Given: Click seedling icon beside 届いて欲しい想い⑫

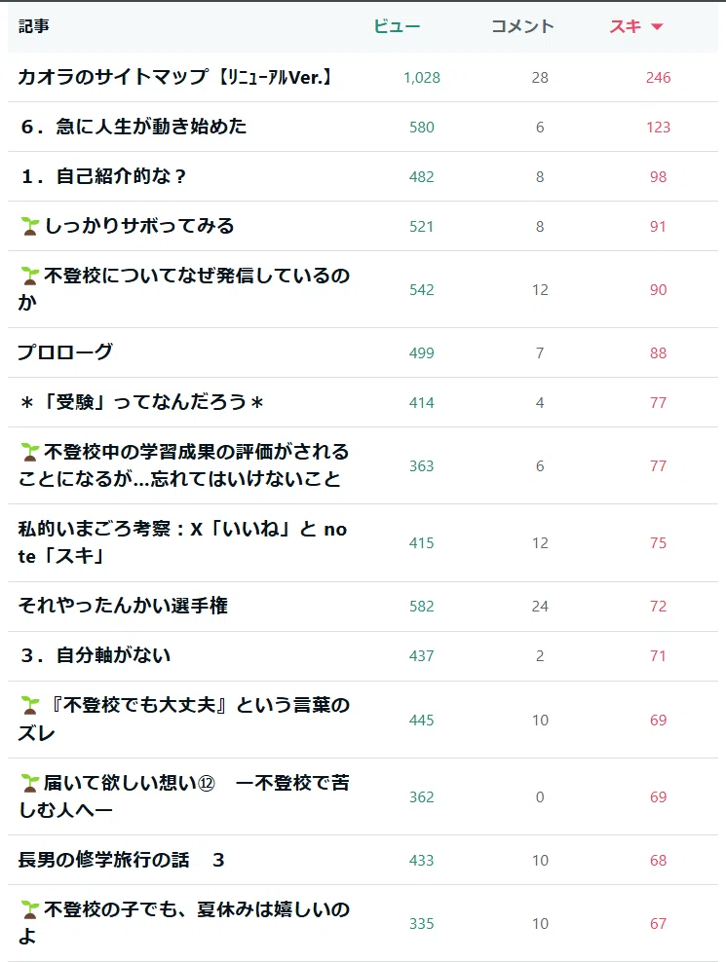Looking at the screenshot, I should 29,783.
